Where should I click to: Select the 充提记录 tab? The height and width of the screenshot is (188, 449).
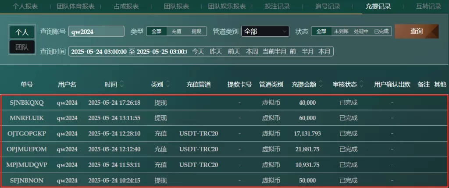click(x=378, y=6)
